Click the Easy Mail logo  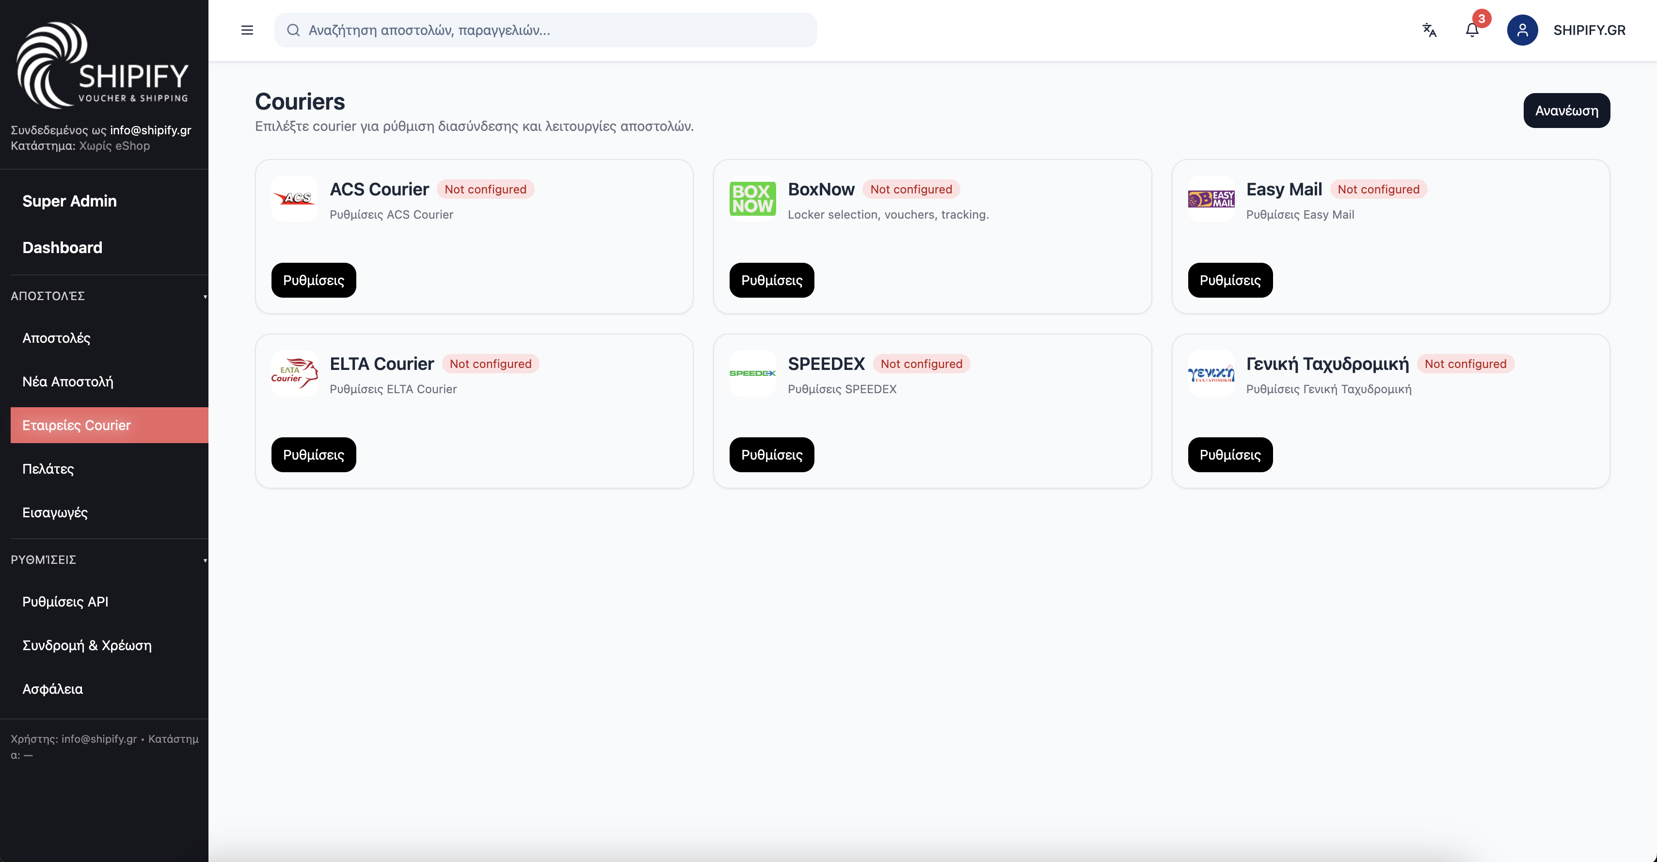tap(1211, 199)
